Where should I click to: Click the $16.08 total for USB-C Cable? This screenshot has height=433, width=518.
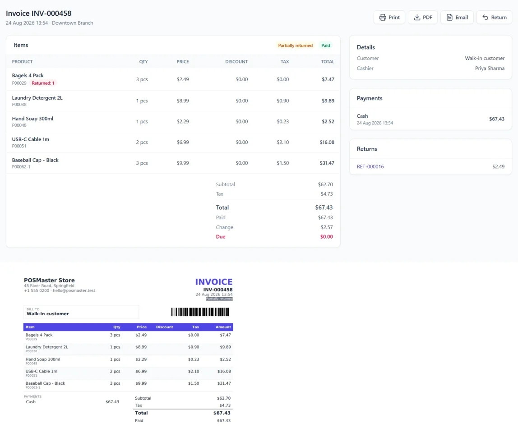327,143
